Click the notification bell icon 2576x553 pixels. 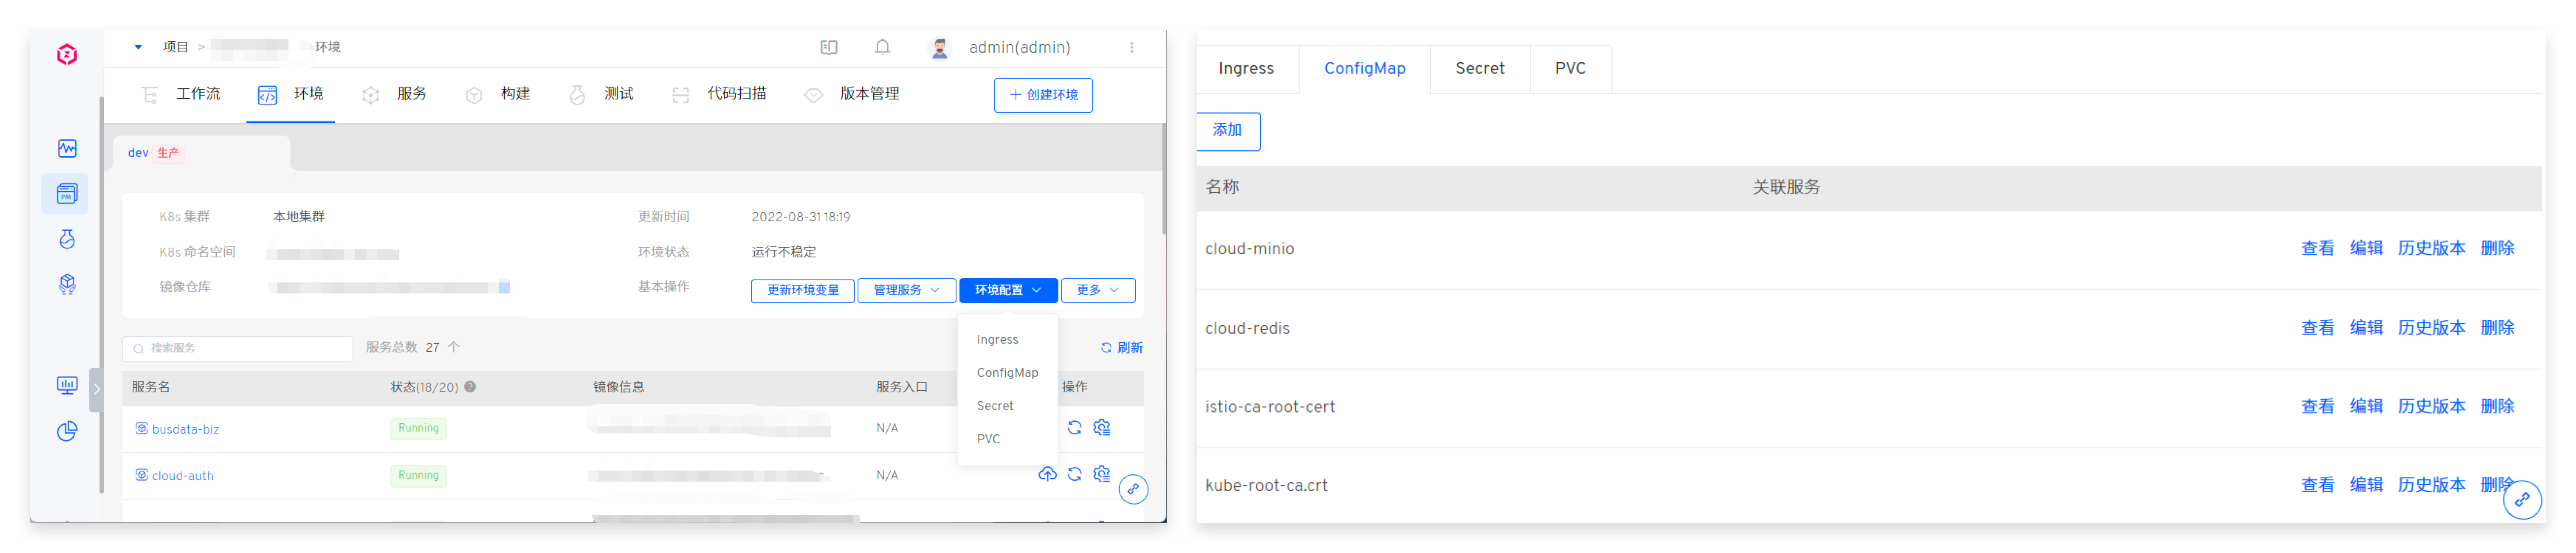pos(882,47)
